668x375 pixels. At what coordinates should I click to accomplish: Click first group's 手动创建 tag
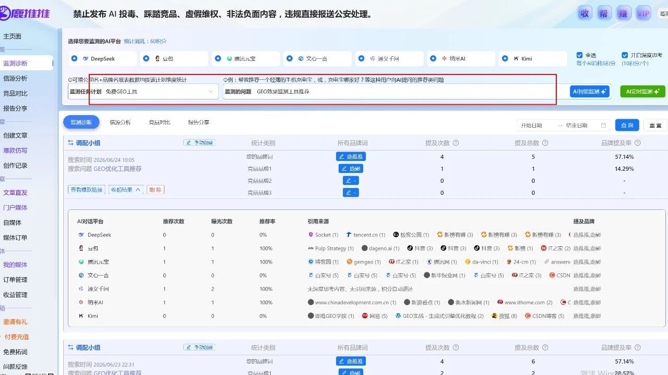point(199,143)
